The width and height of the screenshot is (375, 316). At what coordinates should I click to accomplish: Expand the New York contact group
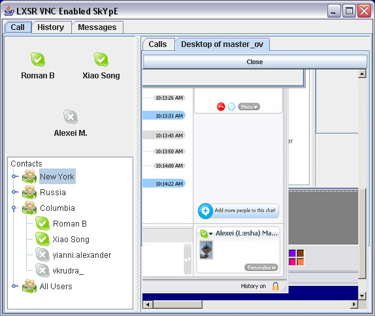click(x=15, y=176)
